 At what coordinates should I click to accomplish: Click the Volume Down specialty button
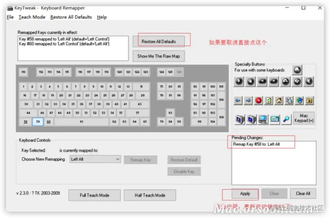click(x=297, y=81)
